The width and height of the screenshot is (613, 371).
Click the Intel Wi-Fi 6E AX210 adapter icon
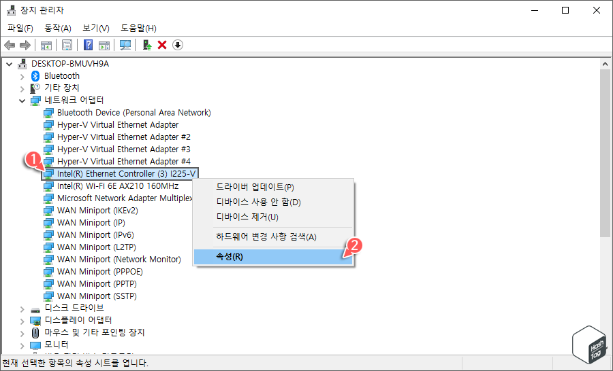click(x=48, y=186)
